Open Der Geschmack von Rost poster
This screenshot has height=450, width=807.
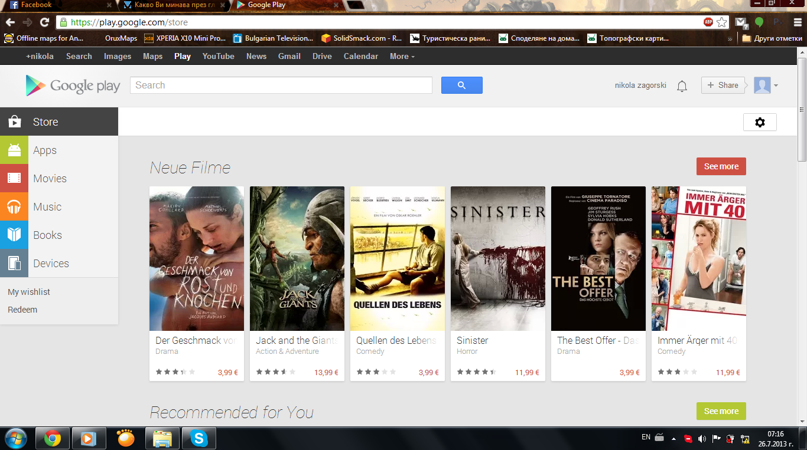tap(197, 258)
